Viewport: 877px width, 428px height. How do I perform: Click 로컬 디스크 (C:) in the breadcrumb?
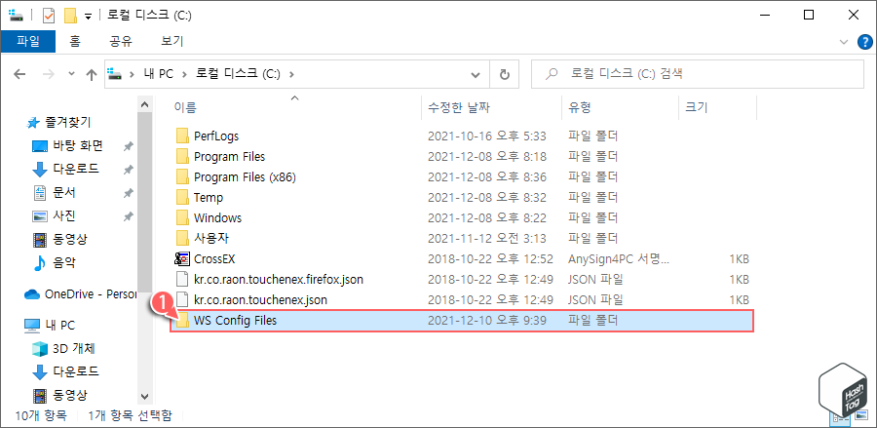(x=238, y=74)
